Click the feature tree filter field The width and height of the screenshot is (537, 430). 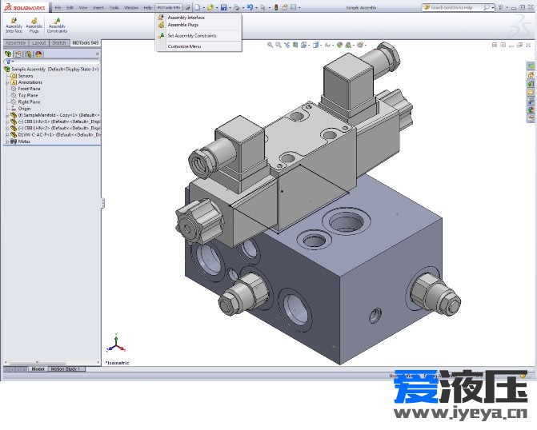52,62
